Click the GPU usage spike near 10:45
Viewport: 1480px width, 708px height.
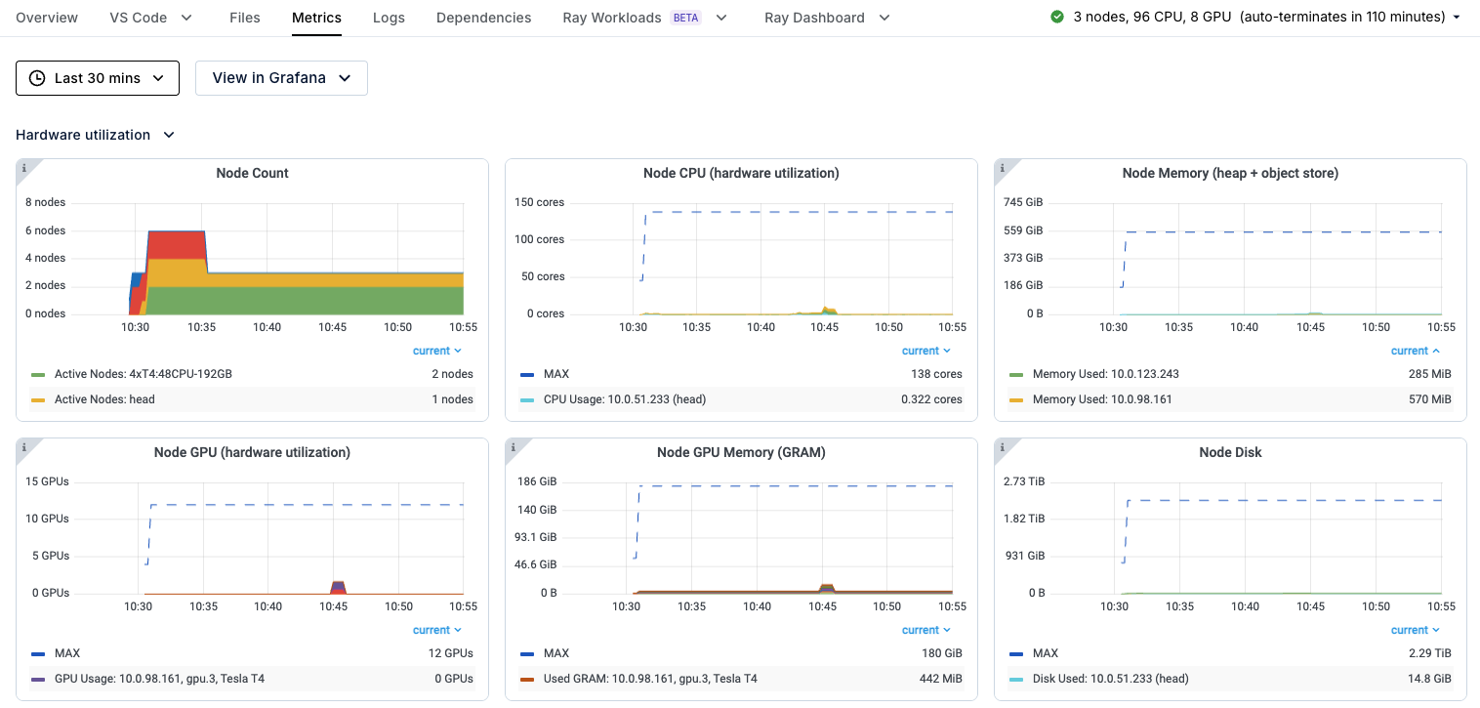pyautogui.click(x=338, y=588)
